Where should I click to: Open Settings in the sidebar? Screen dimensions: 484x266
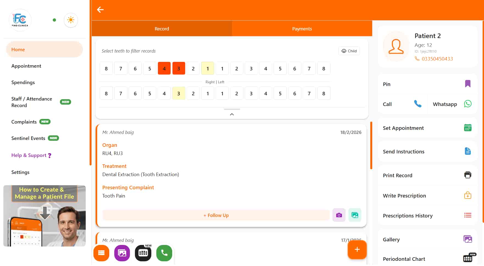[20, 172]
